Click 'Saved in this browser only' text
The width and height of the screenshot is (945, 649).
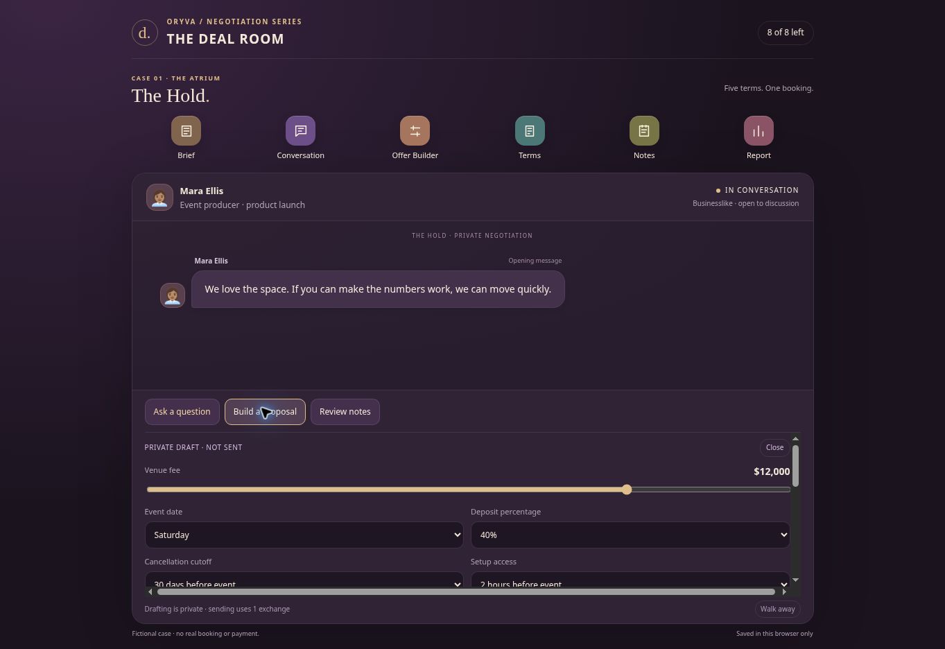click(774, 634)
